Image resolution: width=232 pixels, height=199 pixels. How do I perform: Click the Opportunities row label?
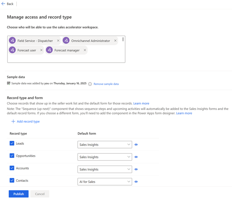[26, 156]
